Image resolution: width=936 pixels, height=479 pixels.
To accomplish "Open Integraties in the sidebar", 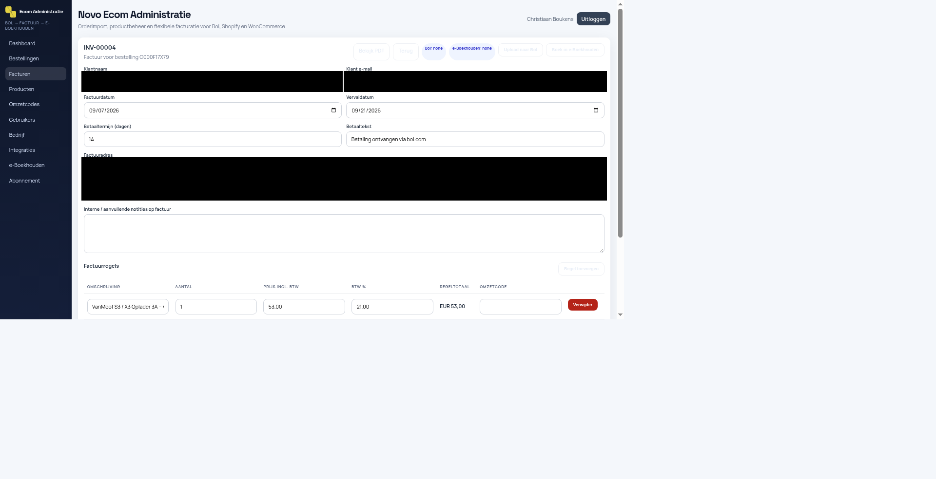I will click(36, 150).
